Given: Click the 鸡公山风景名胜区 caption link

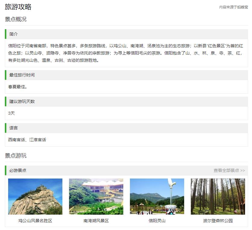Looking at the screenshot, I should pyautogui.click(x=35, y=221).
